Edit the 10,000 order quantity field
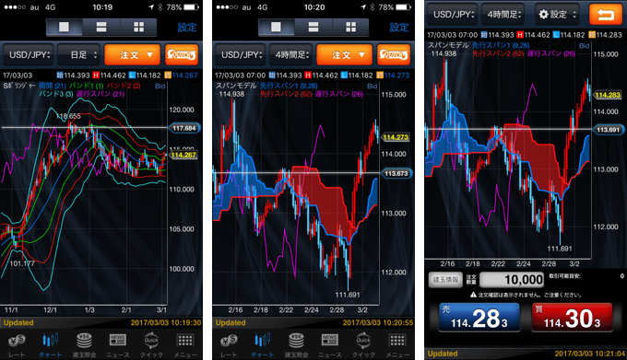 (512, 280)
